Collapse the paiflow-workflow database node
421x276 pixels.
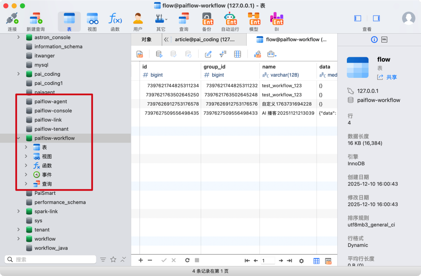click(18, 138)
